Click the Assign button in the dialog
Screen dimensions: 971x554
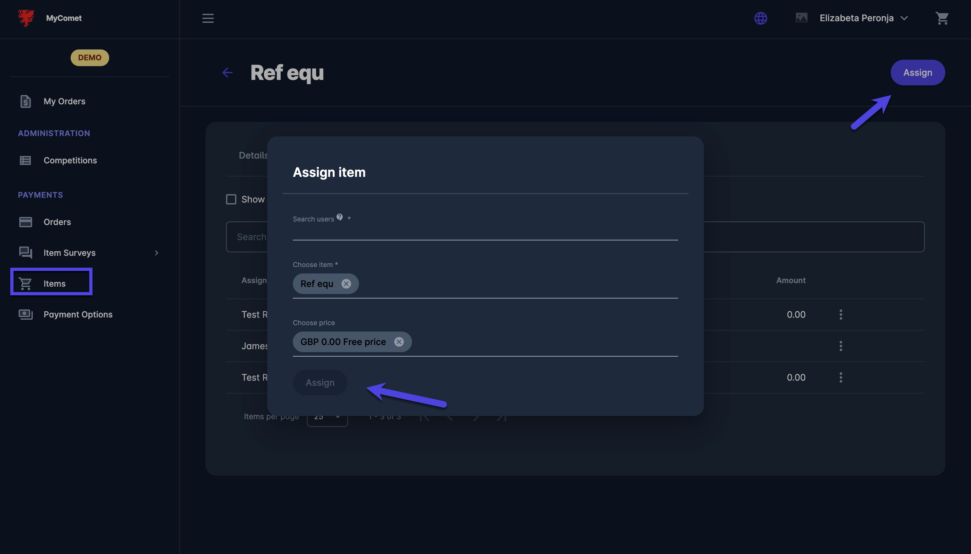pos(320,383)
